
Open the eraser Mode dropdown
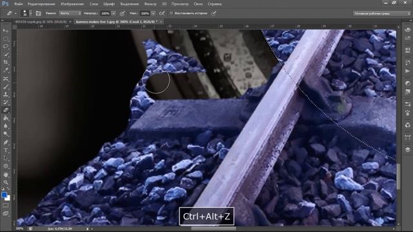(70, 13)
